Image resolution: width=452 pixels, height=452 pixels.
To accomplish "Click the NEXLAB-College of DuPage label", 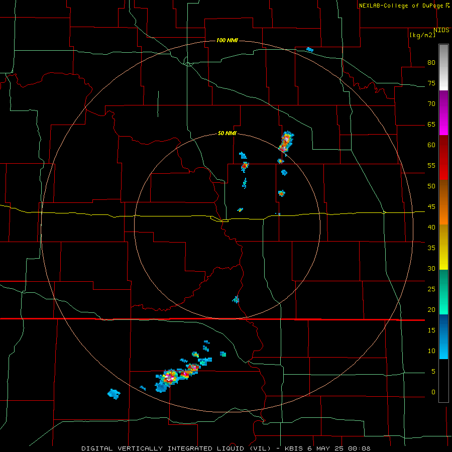I will 404,6.
